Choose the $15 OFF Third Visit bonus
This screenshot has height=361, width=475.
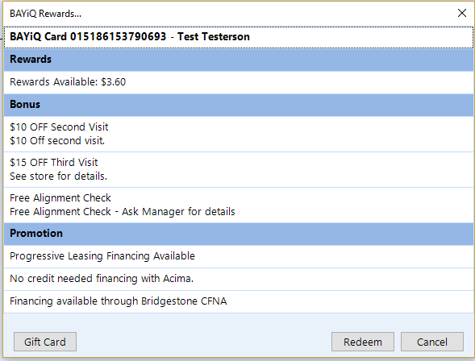[239, 169]
